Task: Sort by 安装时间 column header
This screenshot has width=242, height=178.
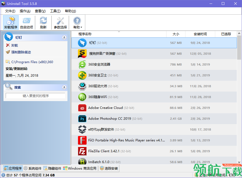Action: coord(200,34)
